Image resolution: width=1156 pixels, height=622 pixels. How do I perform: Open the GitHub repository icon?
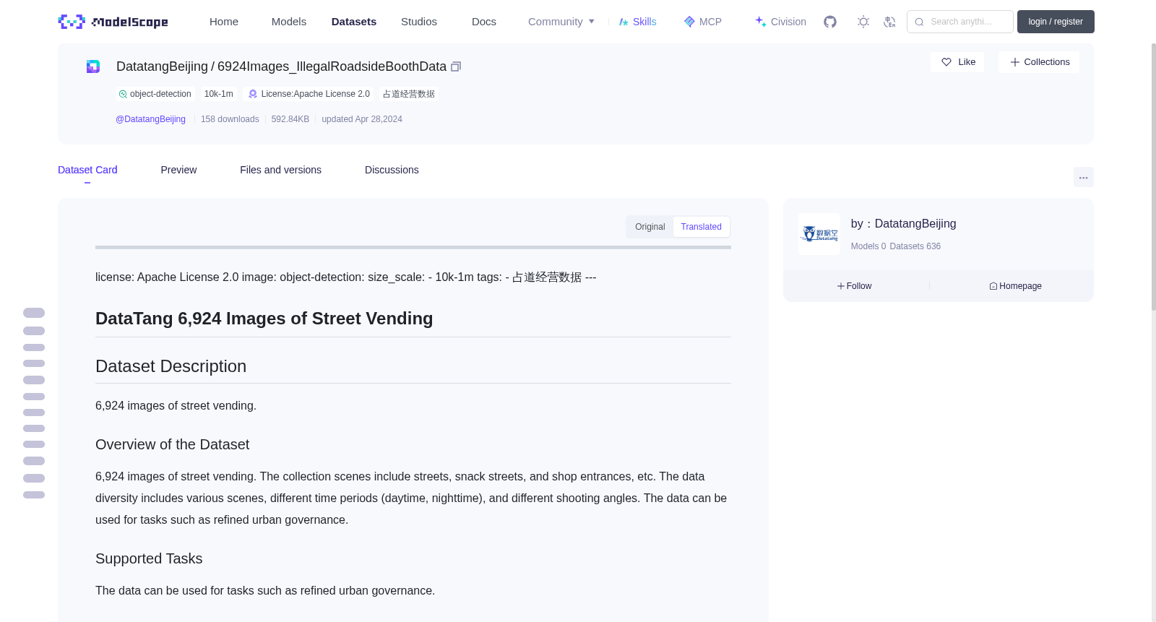click(x=830, y=22)
